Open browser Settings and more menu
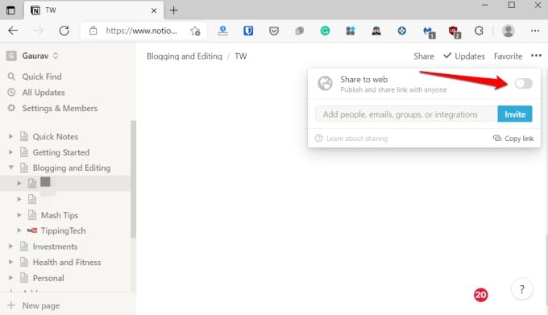 [535, 31]
